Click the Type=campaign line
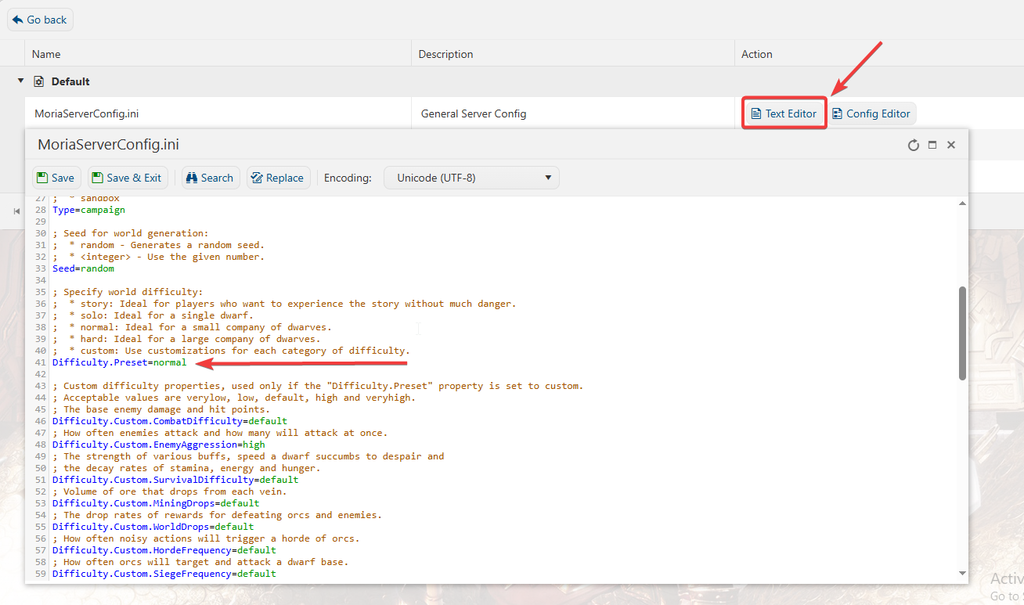The width and height of the screenshot is (1024, 605). point(88,210)
